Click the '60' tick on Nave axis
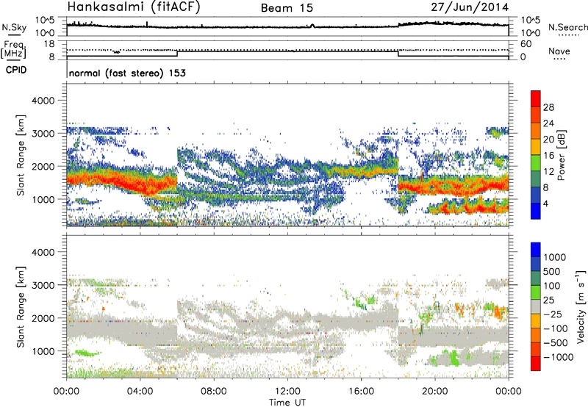The width and height of the screenshot is (588, 407). click(x=526, y=44)
